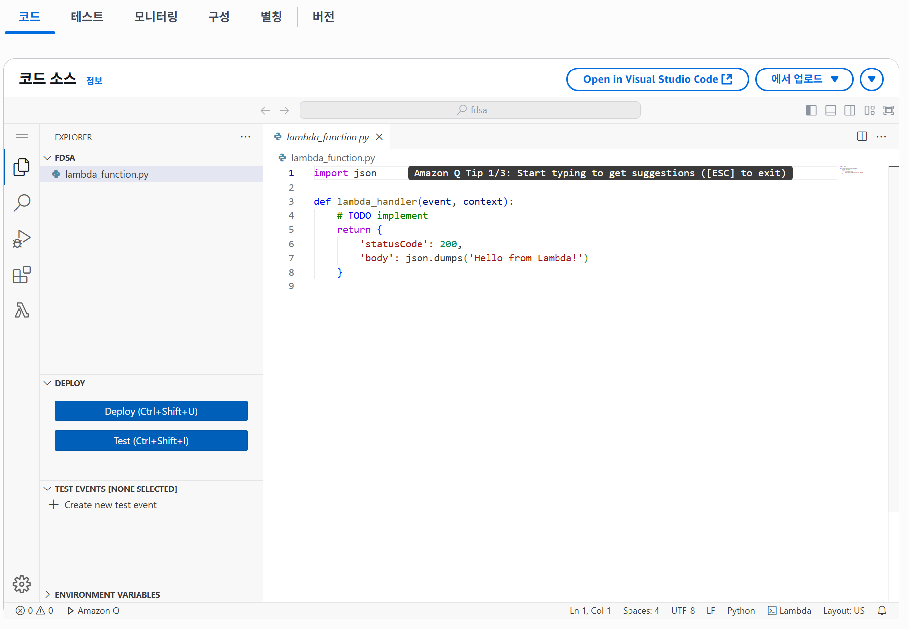Open editor More Actions ellipsis
Image resolution: width=909 pixels, height=629 pixels.
pos(881,137)
